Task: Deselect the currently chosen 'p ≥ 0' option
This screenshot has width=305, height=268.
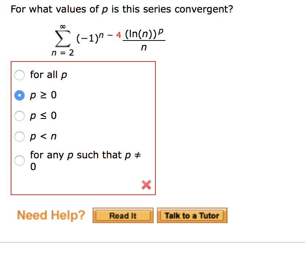Action: [19, 95]
